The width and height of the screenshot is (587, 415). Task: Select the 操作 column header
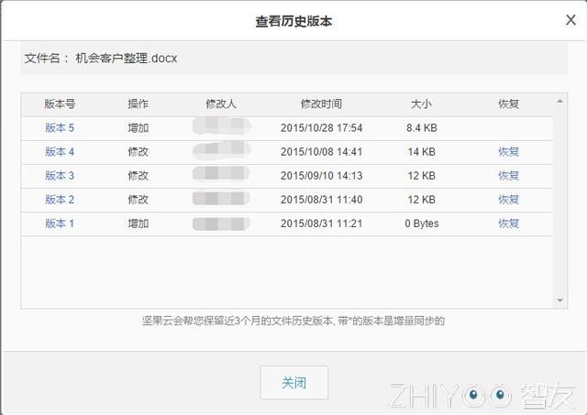tap(138, 104)
